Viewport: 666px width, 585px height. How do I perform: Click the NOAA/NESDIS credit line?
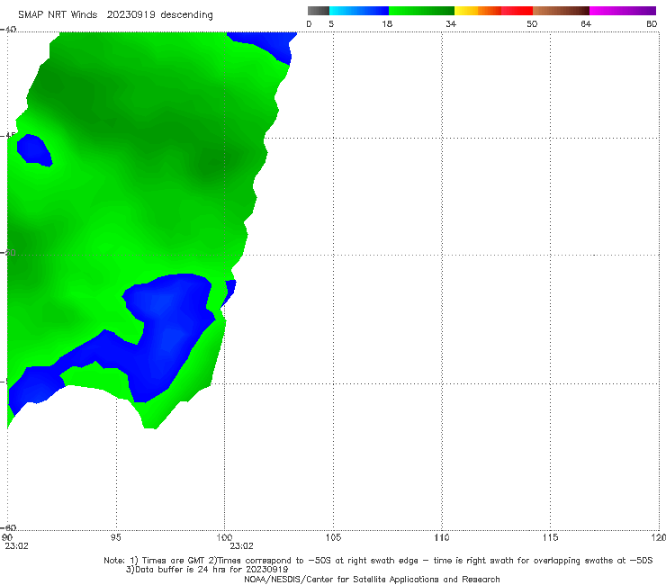[372, 579]
